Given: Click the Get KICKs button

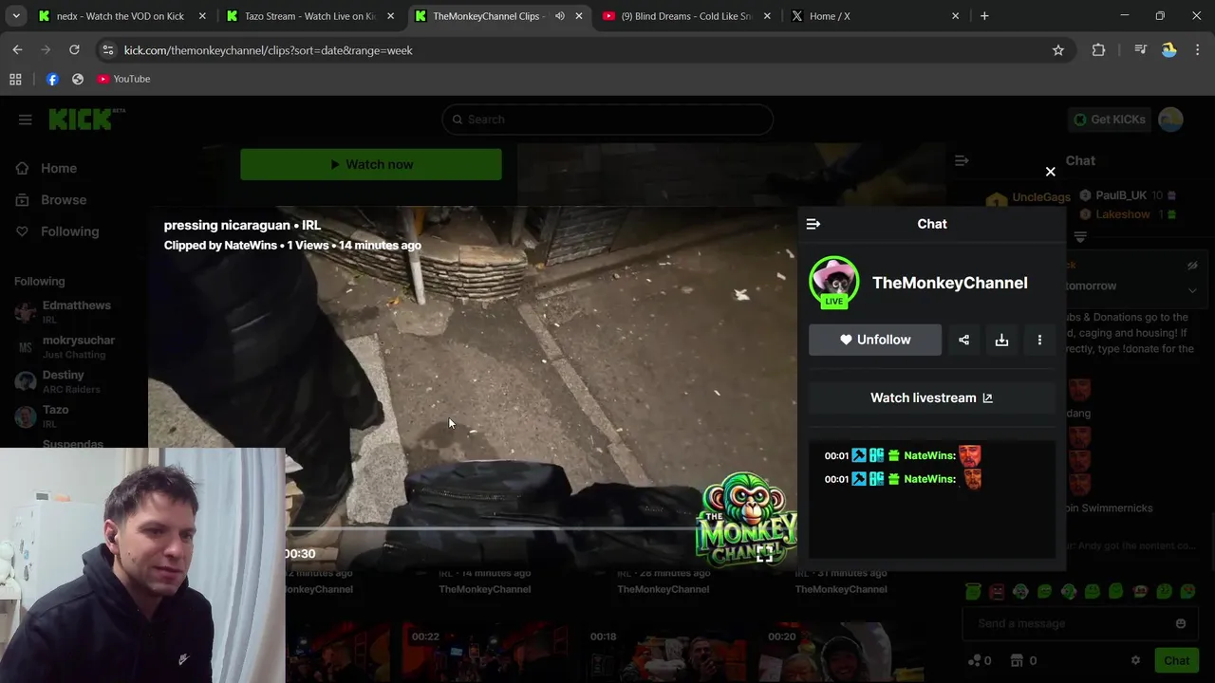Looking at the screenshot, I should [x=1110, y=120].
